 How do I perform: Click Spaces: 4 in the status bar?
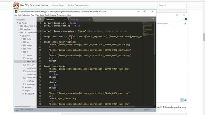pos(132,110)
